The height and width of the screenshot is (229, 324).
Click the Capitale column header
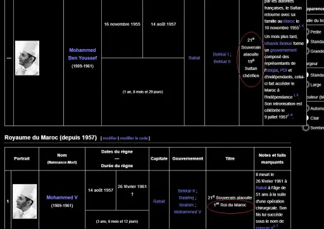coord(159,158)
